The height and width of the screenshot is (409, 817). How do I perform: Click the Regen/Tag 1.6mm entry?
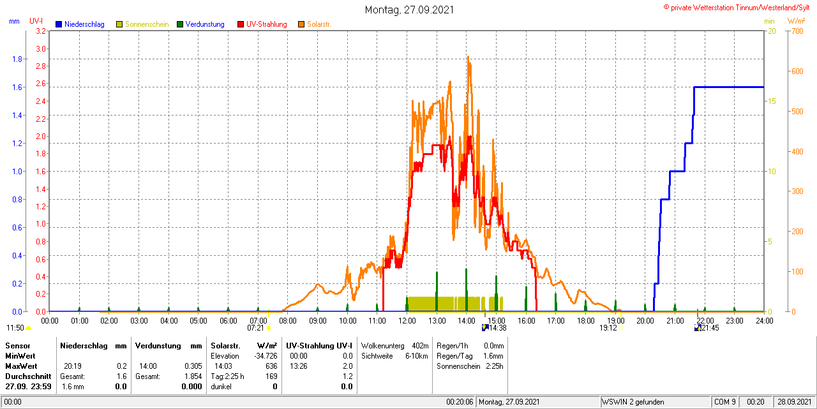pos(470,355)
